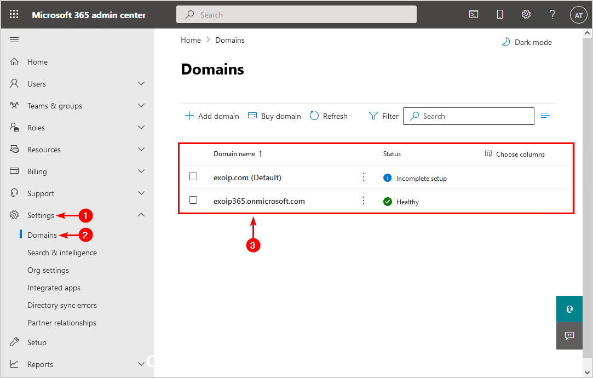Viewport: 593px width, 378px height.
Task: Expand the Reports section chevron
Action: (x=141, y=364)
